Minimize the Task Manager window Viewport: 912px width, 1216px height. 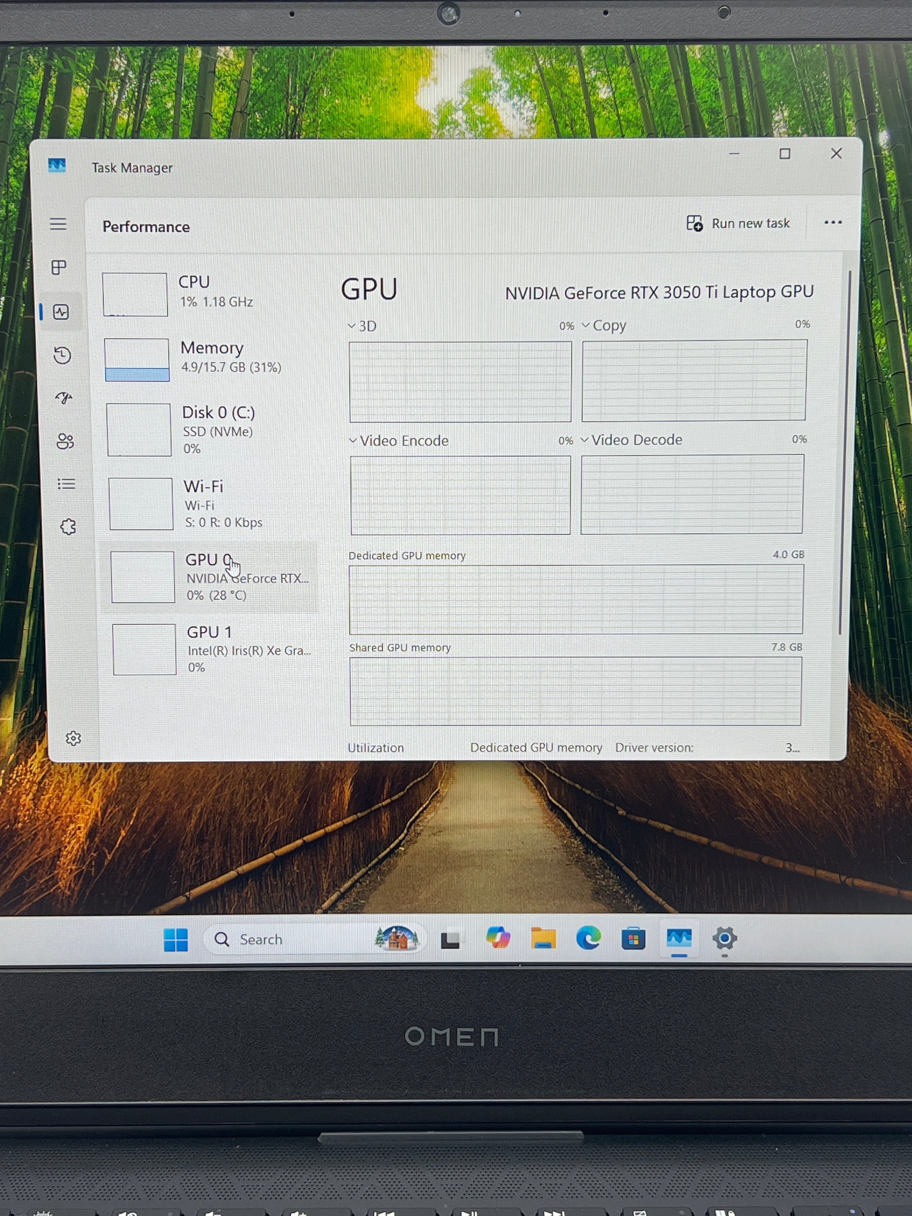point(734,154)
